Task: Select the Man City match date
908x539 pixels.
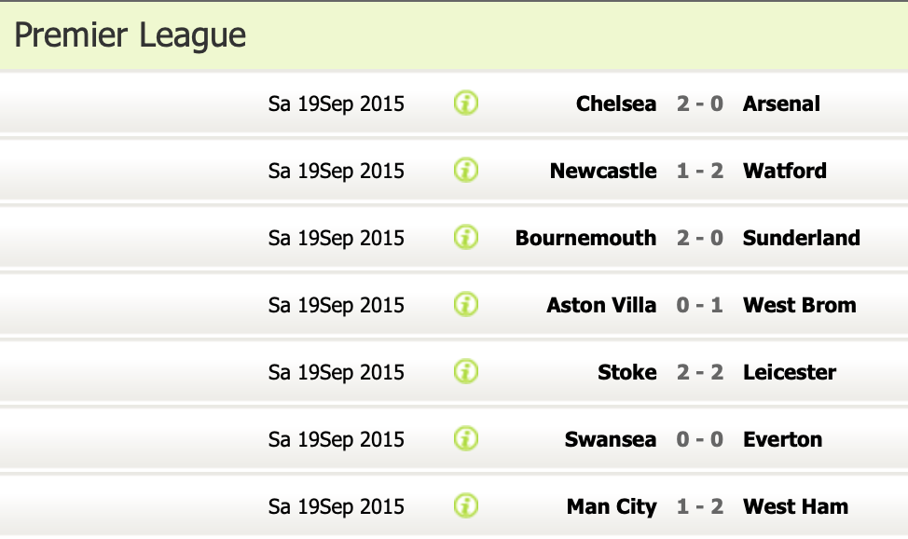Action: 337,506
